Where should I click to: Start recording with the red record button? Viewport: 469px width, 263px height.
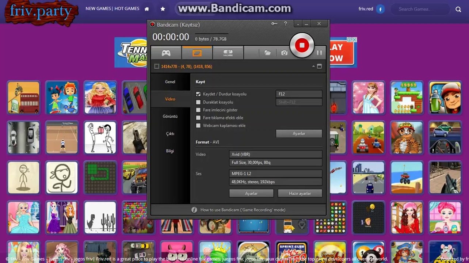302,45
